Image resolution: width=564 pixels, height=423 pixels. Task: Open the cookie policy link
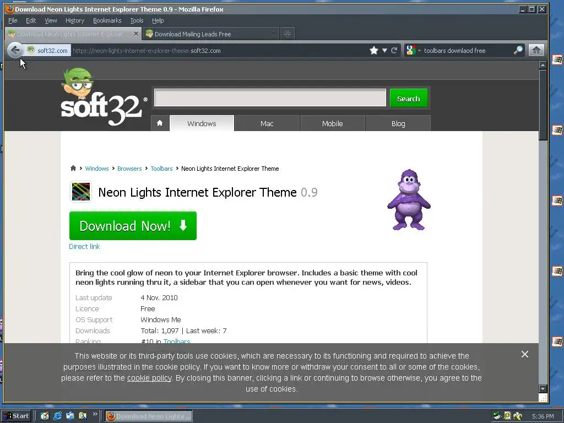[x=149, y=378]
